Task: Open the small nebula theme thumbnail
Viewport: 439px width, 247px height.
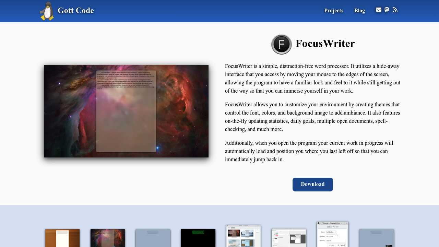Action: pyautogui.click(x=108, y=238)
